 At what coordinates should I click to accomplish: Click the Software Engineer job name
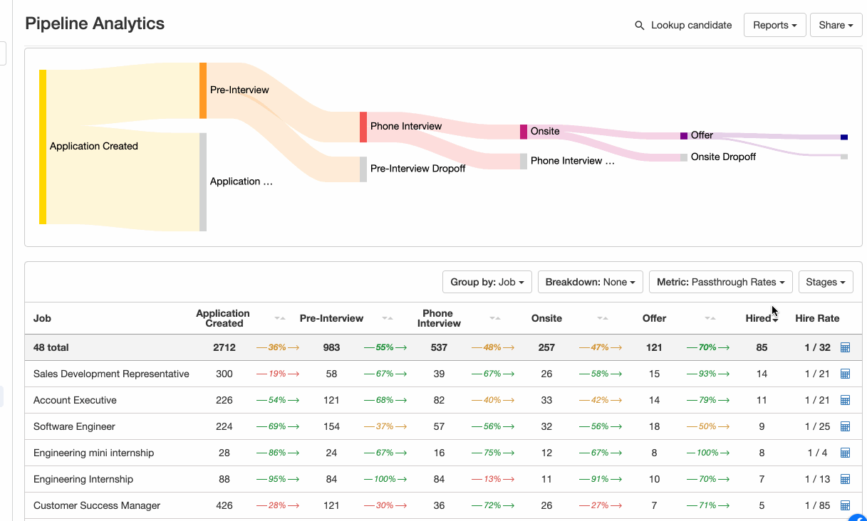[74, 426]
